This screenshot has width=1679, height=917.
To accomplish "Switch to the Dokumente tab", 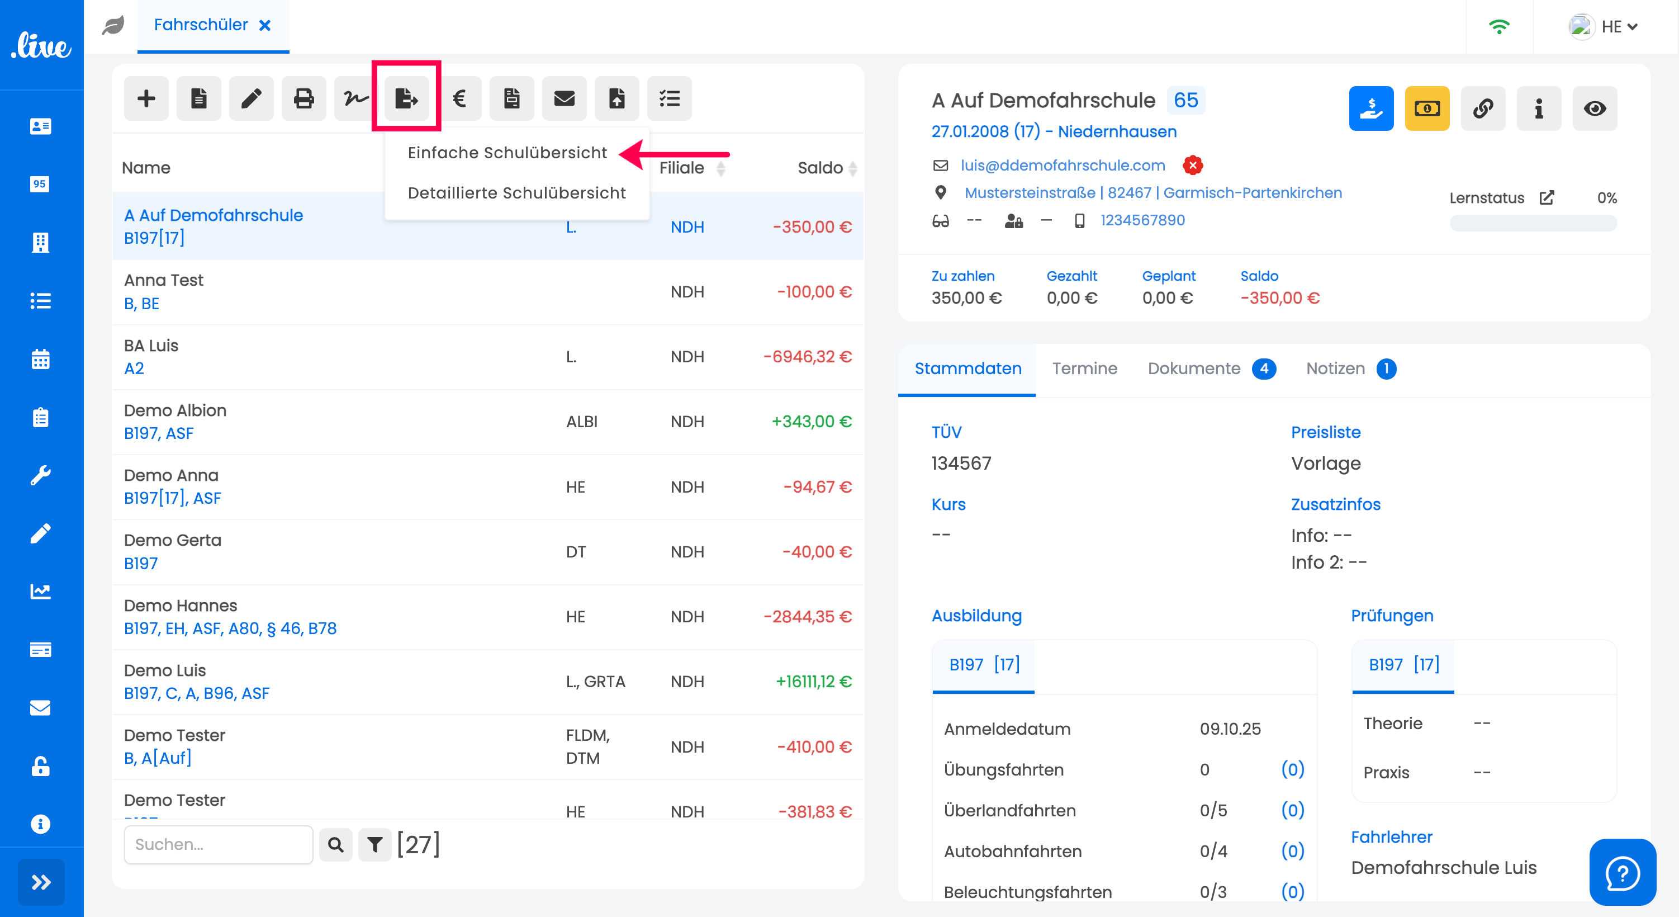I will pos(1193,368).
